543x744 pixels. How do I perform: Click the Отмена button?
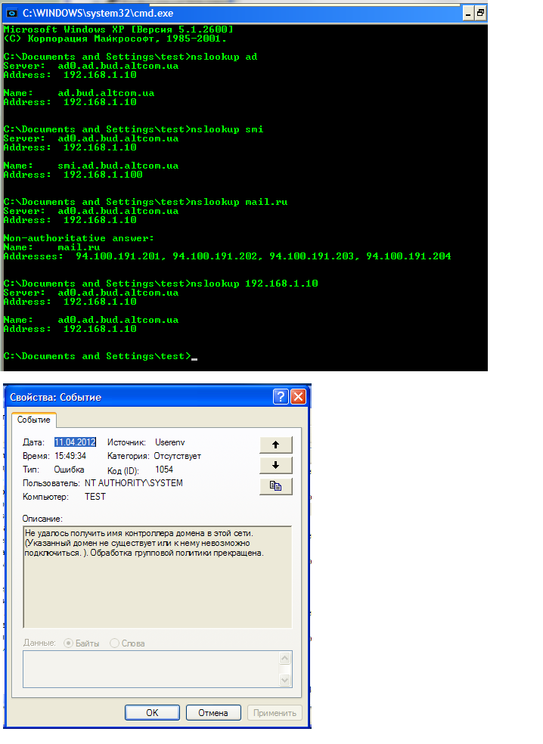(x=213, y=713)
